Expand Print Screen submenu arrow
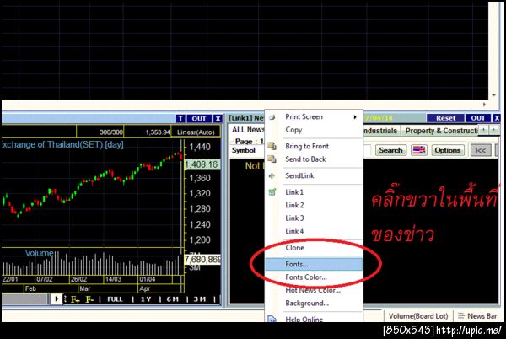 [355, 116]
